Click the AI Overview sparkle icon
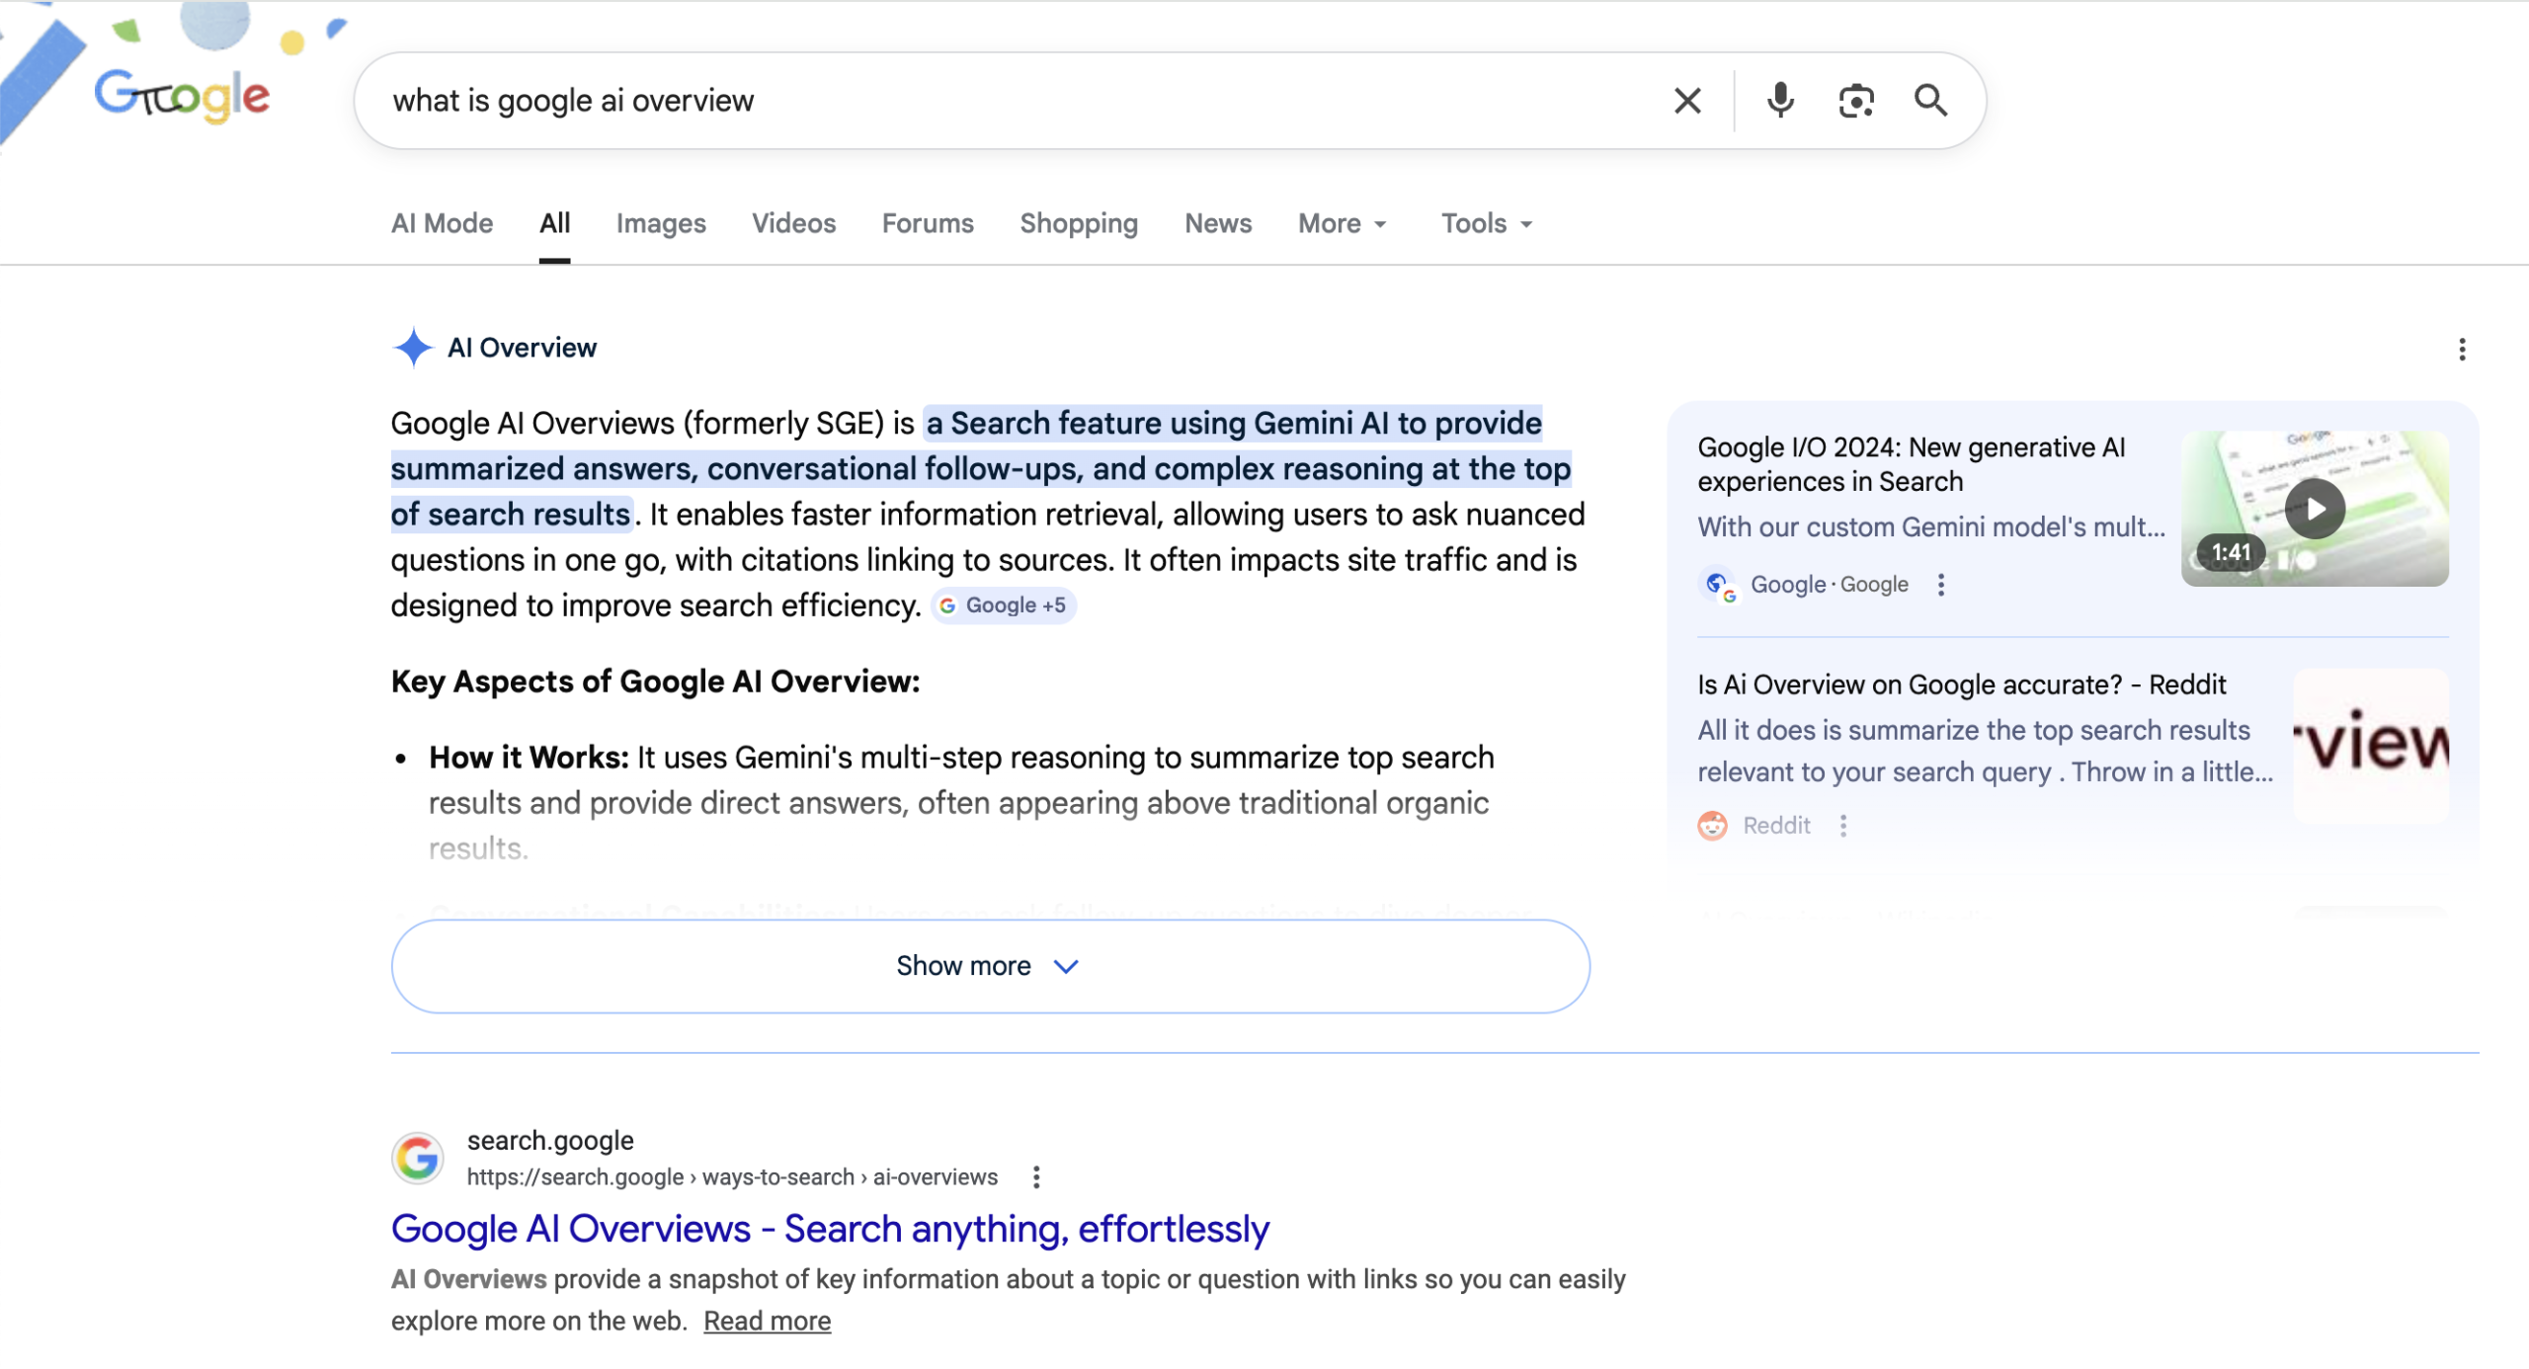The image size is (2529, 1369). coord(415,348)
